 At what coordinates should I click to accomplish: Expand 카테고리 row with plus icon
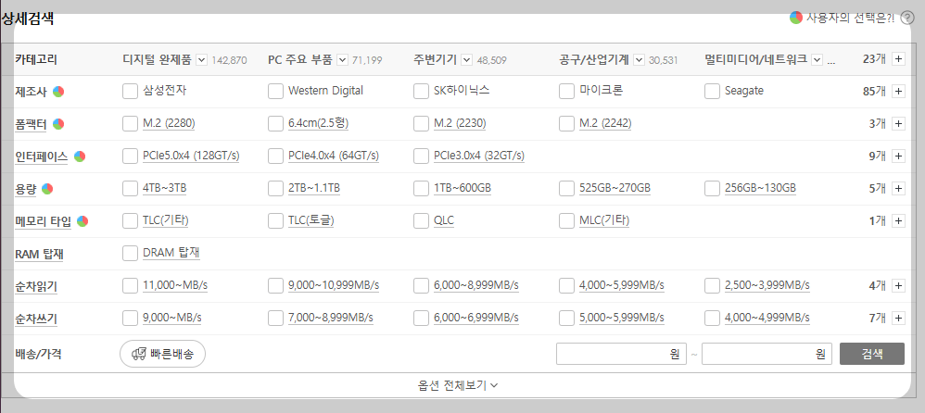click(x=898, y=59)
